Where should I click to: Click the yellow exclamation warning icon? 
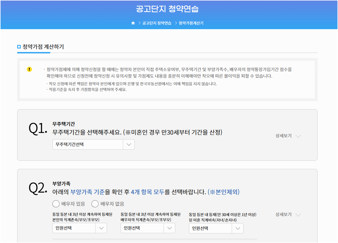click(x=29, y=69)
